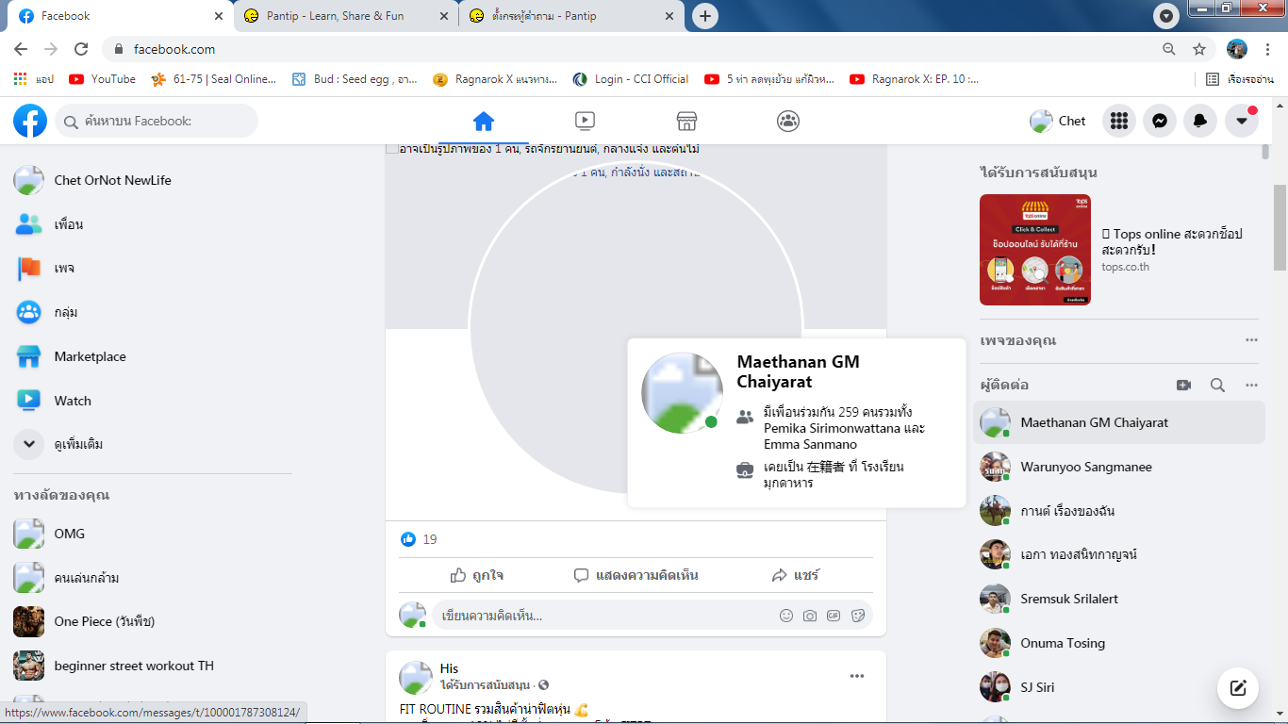Open a new browser tab
Screen dimensions: 1288x724
(x=705, y=16)
